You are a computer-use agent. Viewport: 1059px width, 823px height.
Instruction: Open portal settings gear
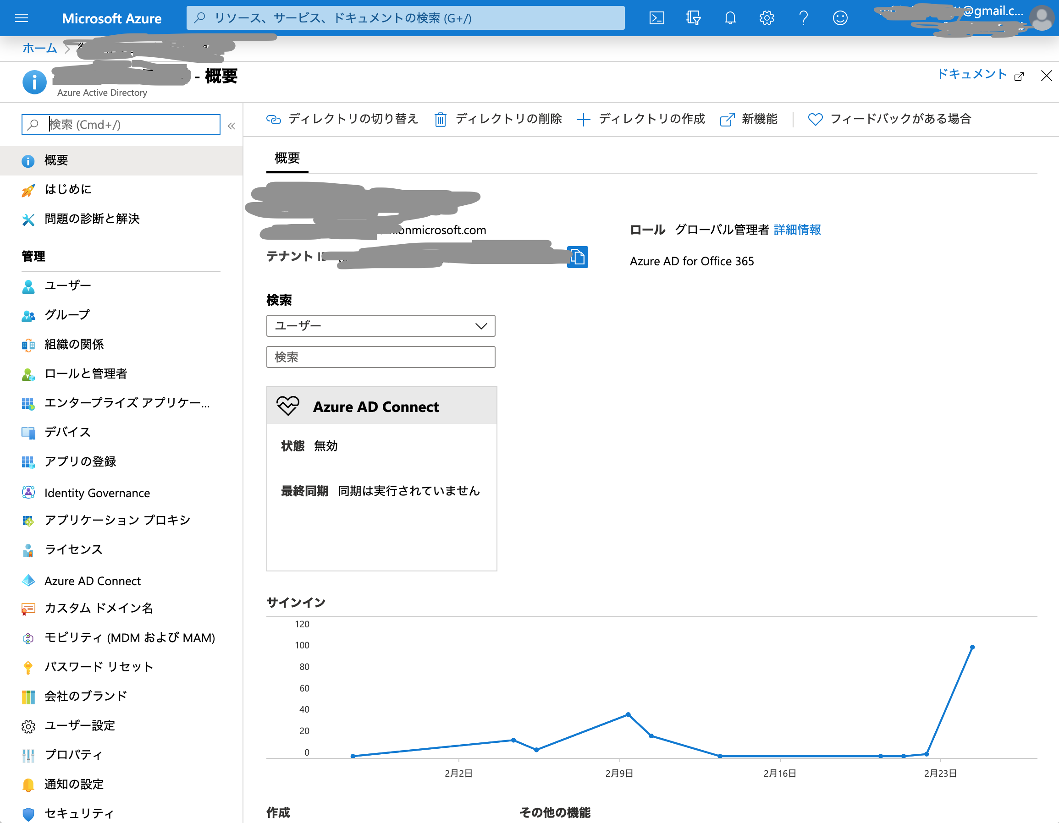[767, 18]
